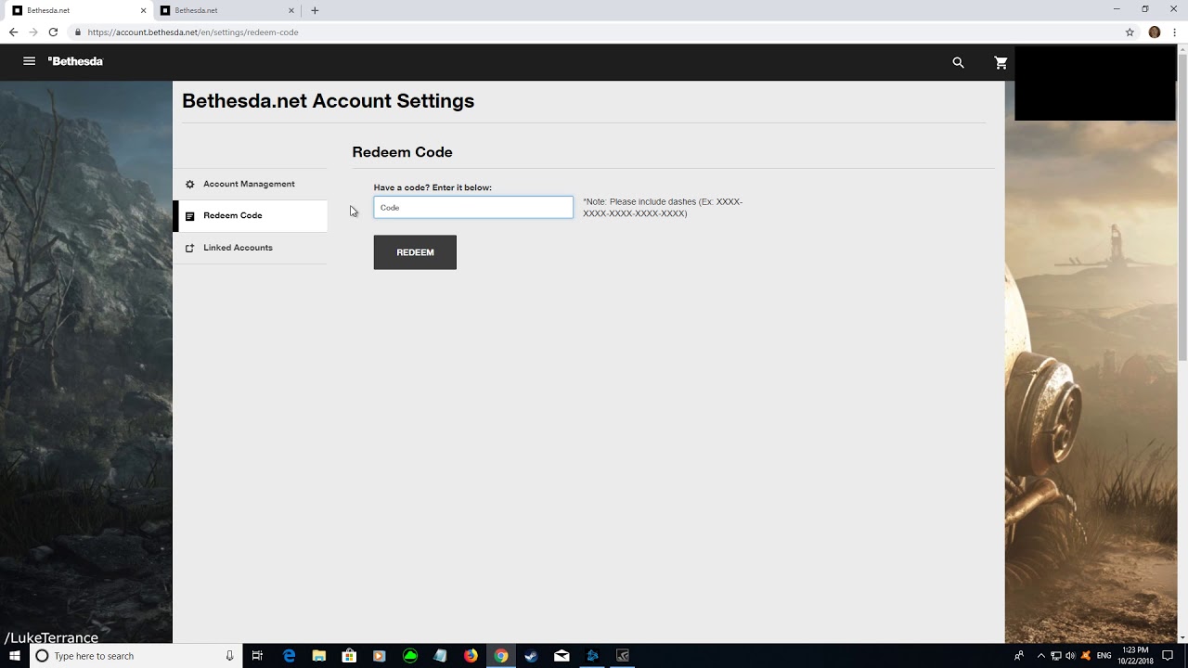Screen dimensions: 1188x668
Task: Select the first Bethesda.net tab
Action: click(78, 10)
